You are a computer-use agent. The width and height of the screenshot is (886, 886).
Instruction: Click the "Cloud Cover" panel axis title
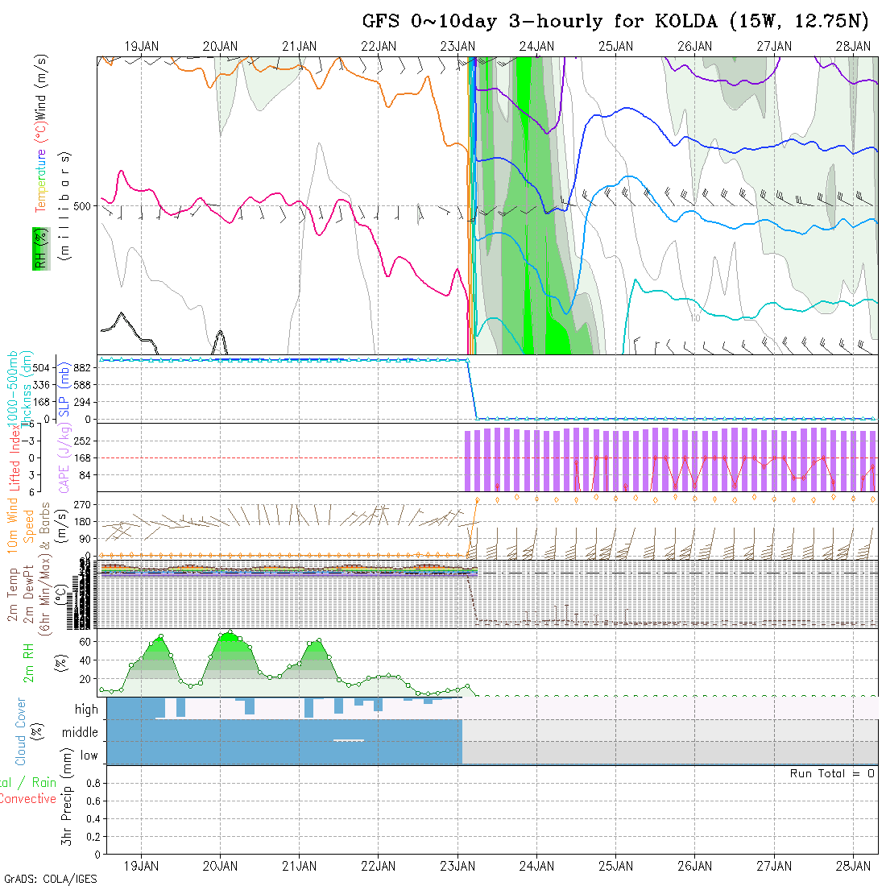[20, 731]
